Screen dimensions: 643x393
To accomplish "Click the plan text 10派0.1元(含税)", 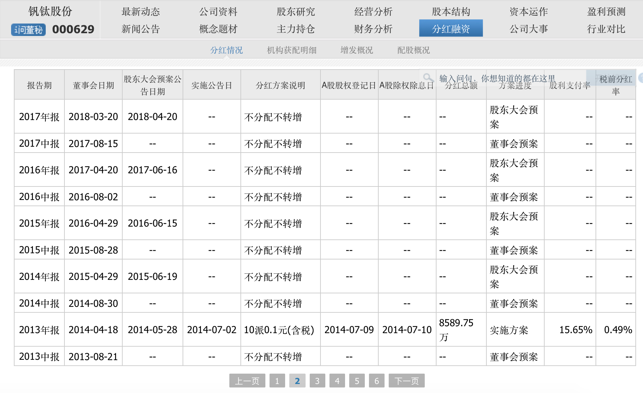I will (x=279, y=330).
